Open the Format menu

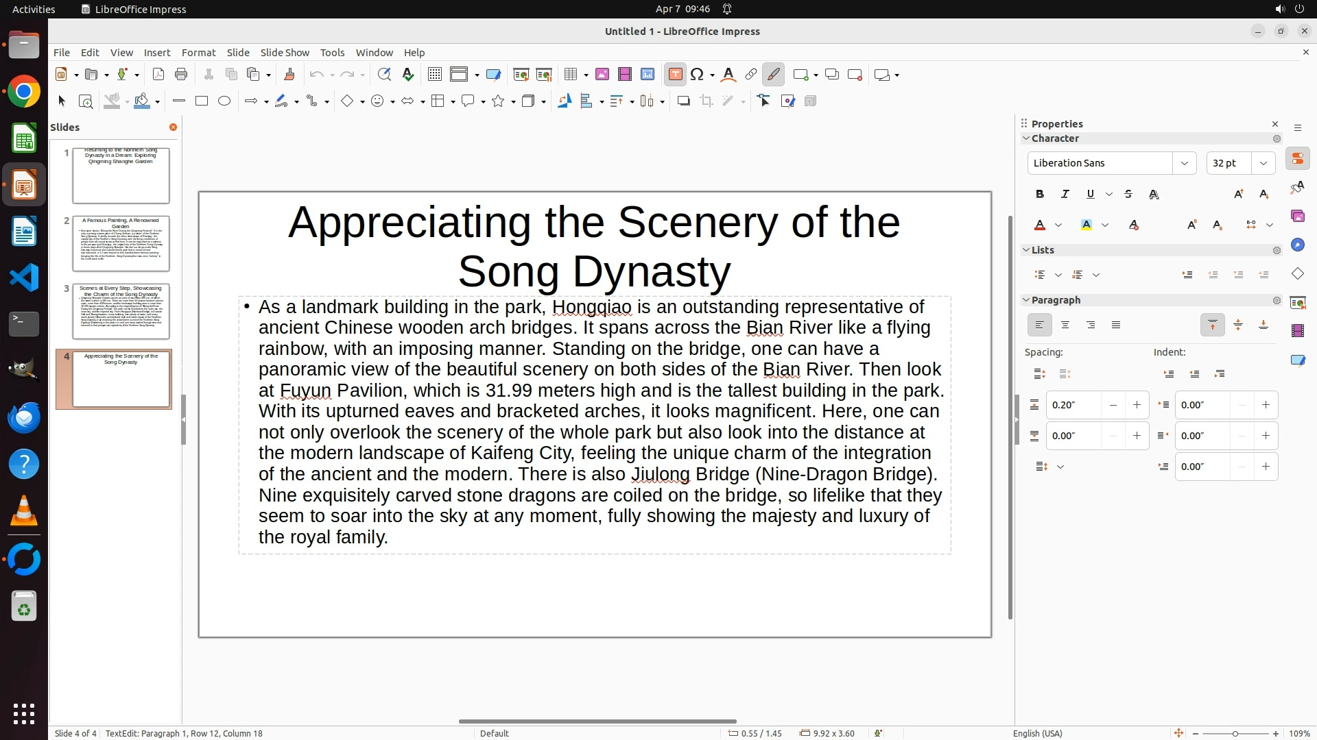click(x=198, y=53)
